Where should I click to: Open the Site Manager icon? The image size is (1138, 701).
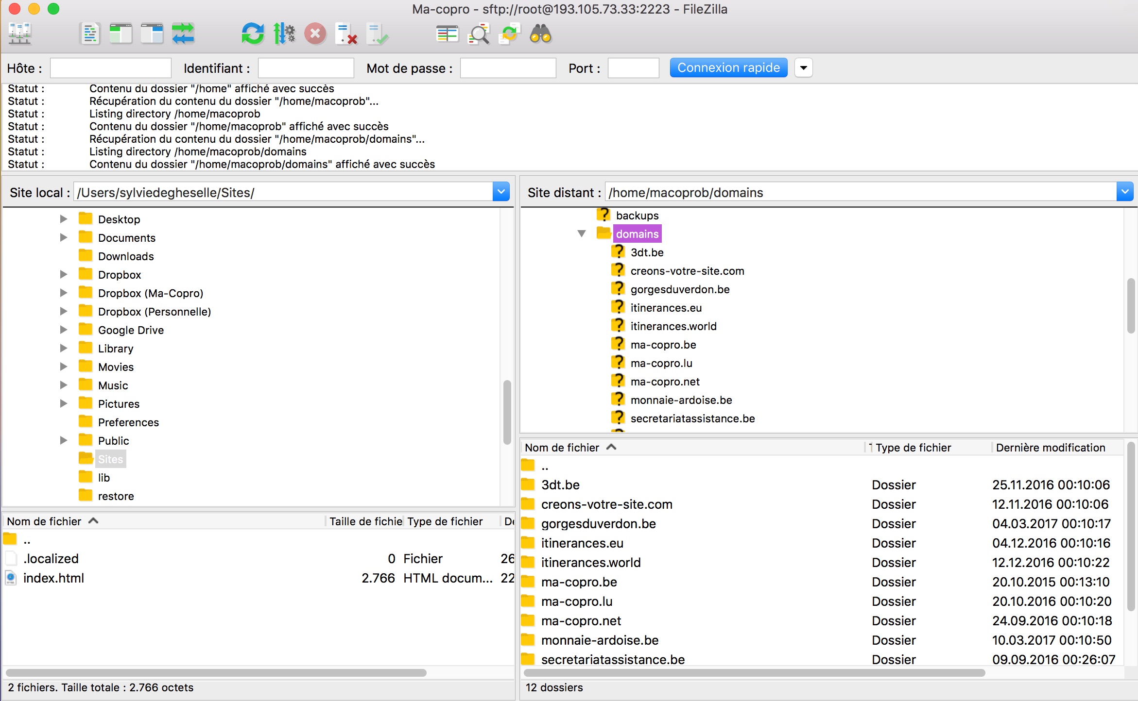pyautogui.click(x=20, y=34)
